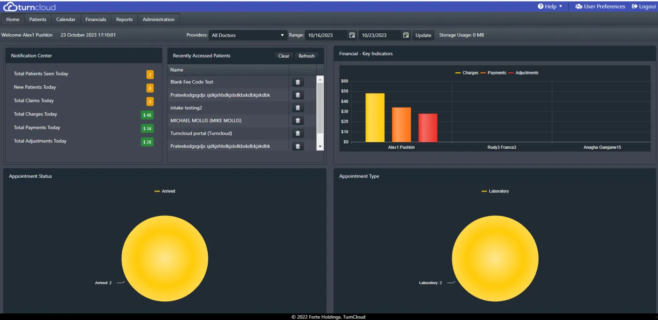Open the Financials tab
The height and width of the screenshot is (320, 658).
96,19
